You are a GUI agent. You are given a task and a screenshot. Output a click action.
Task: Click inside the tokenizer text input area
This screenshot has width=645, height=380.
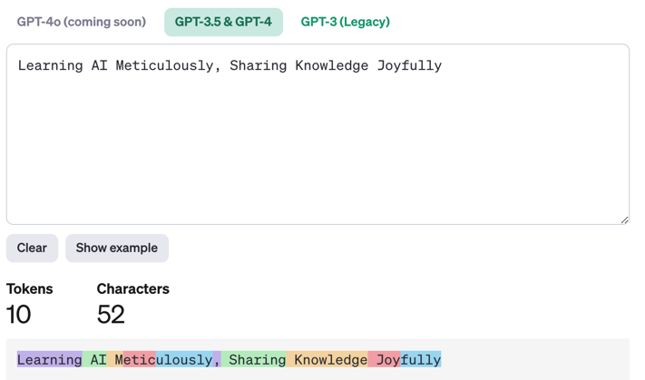click(318, 134)
